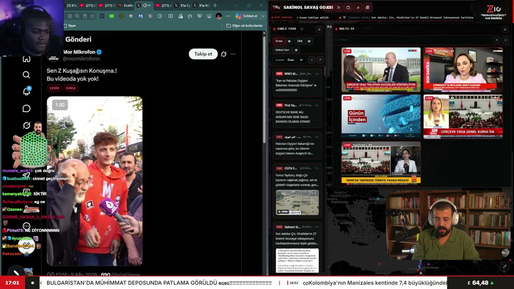Add this page to favorites star
This screenshot has height=289, width=514.
[x=92, y=16]
